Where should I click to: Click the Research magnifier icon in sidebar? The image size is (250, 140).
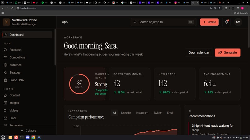tap(5, 50)
